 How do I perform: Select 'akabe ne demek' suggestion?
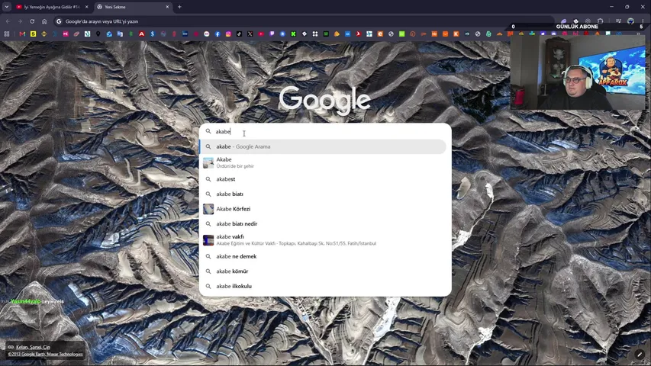coord(323,256)
